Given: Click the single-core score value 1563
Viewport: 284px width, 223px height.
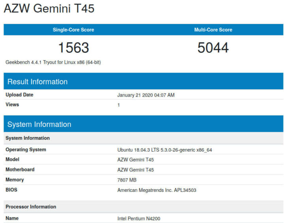Looking at the screenshot, I should (x=73, y=48).
